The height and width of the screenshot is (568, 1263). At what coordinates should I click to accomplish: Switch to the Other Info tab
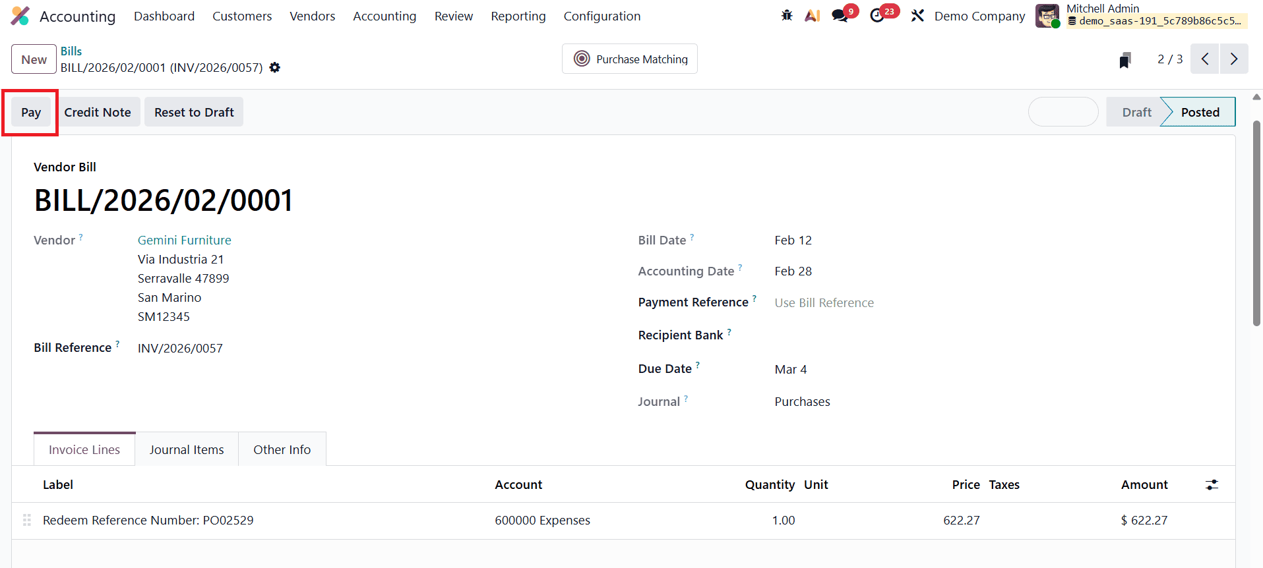pyautogui.click(x=282, y=449)
